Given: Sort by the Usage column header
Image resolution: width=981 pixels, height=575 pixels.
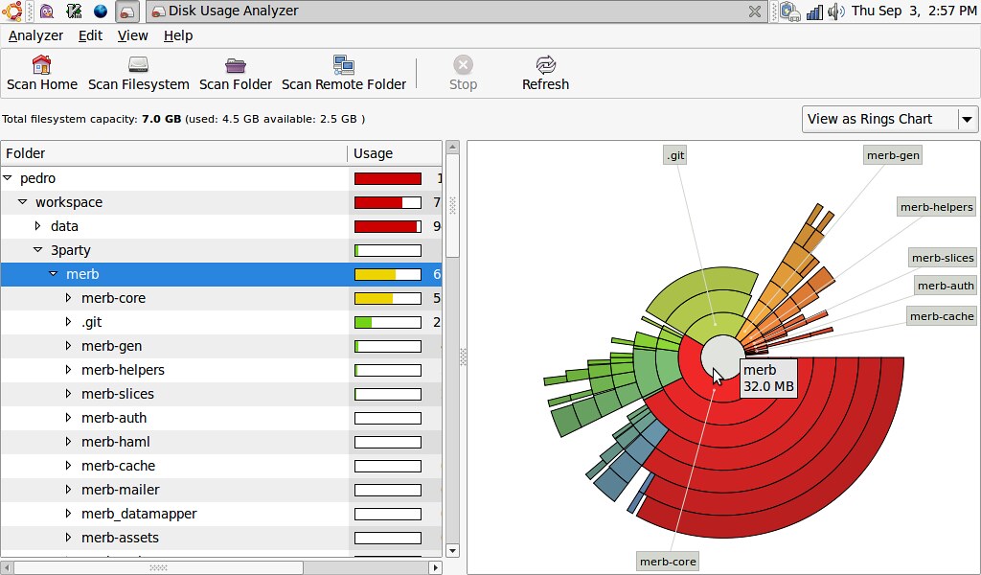Looking at the screenshot, I should [395, 153].
